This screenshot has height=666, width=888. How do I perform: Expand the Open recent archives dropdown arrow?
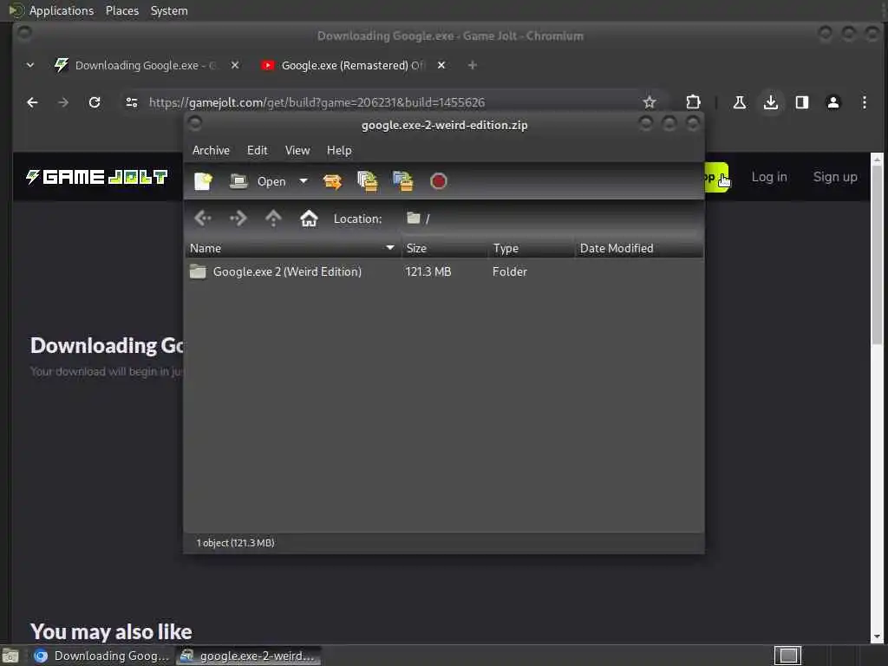point(304,181)
